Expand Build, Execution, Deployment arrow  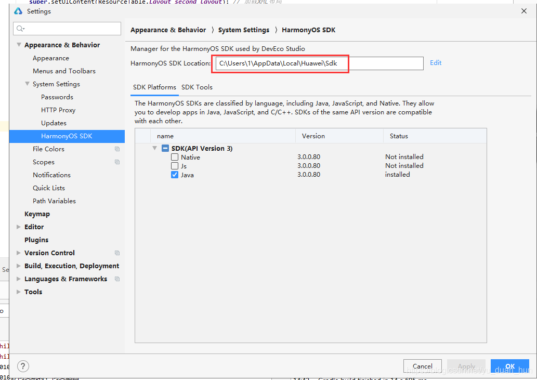coord(19,266)
